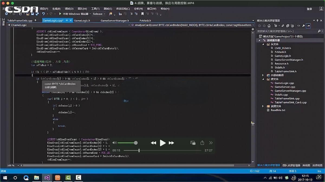This screenshot has width=325, height=182.
Task: Switch to the 类视图 panel tab
Action: click(306, 165)
